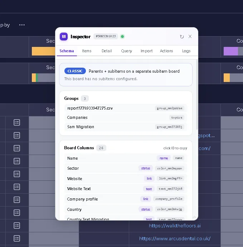Click the purple M Inspector logo icon
The height and width of the screenshot is (247, 243).
tap(64, 37)
